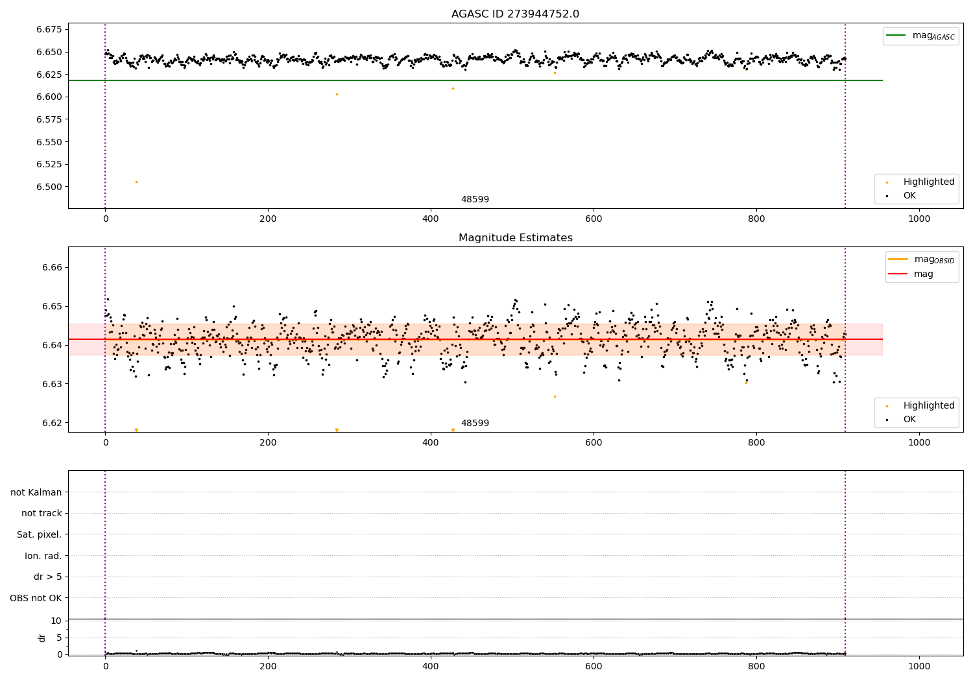This screenshot has width=973, height=681.
Task: Click the '48599' label in Magnitude Estimates plot
Action: click(475, 424)
